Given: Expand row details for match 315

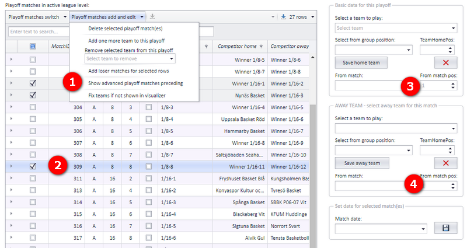Looking at the screenshot, I should (11, 214).
